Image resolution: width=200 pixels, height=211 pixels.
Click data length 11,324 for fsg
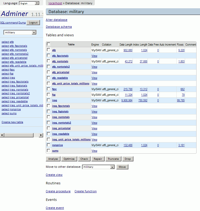tap(129, 95)
